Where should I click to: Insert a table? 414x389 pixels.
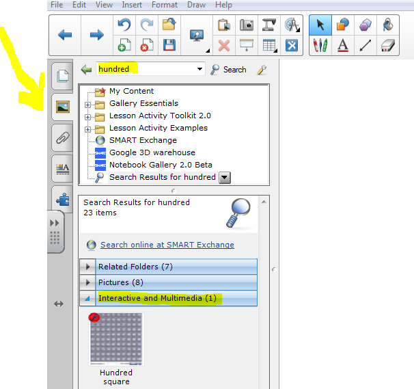point(269,45)
